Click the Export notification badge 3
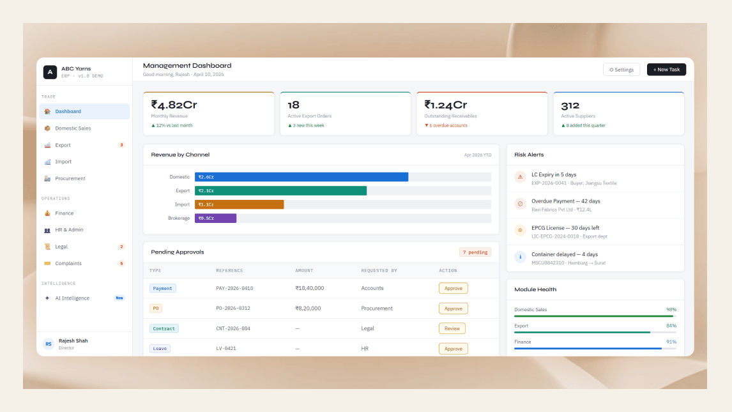732x412 pixels. pyautogui.click(x=122, y=145)
